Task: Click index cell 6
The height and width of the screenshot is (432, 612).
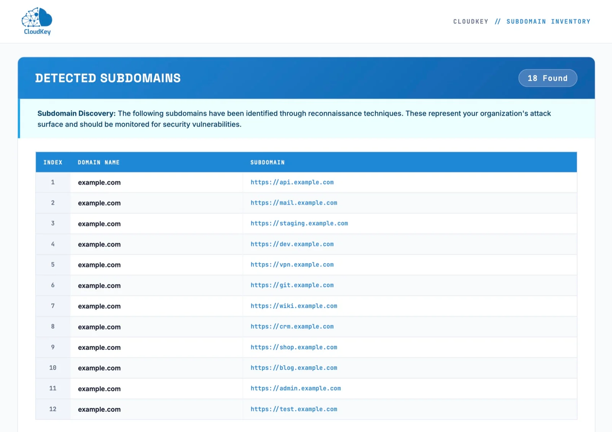Action: pyautogui.click(x=53, y=286)
